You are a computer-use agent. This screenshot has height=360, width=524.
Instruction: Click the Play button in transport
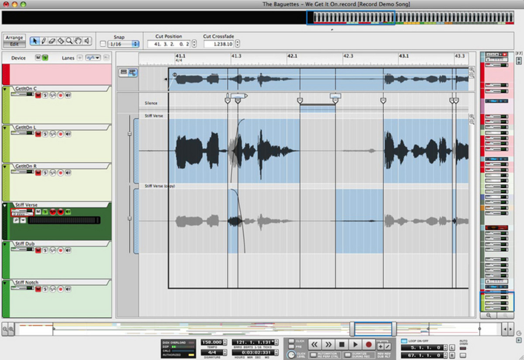[x=355, y=345]
